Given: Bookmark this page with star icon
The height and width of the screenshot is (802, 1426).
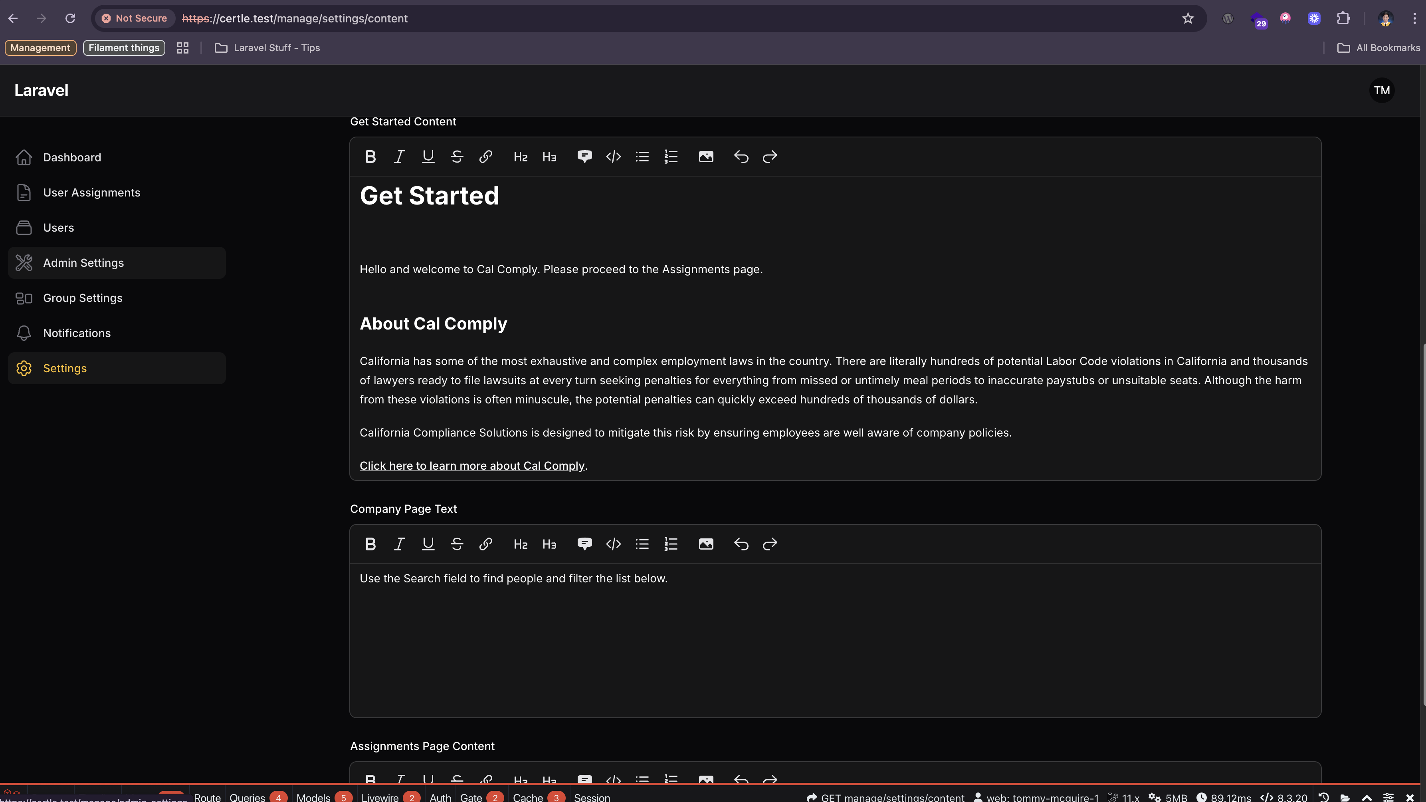Looking at the screenshot, I should coord(1188,18).
